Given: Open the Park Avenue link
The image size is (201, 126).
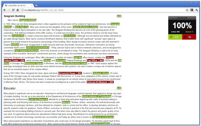Looking at the screenshot, I should coord(70,36).
